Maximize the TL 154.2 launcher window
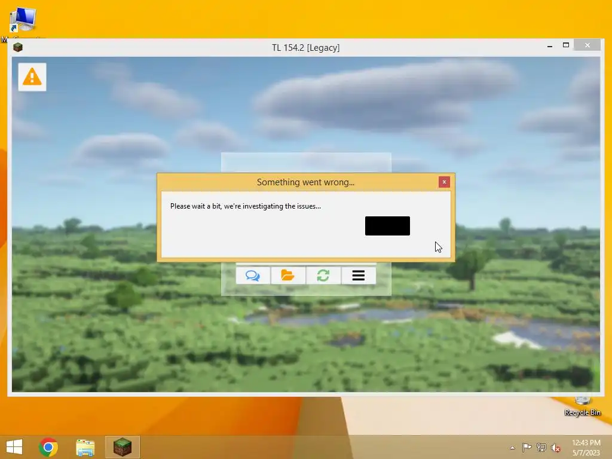Image resolution: width=612 pixels, height=459 pixels. click(x=566, y=45)
